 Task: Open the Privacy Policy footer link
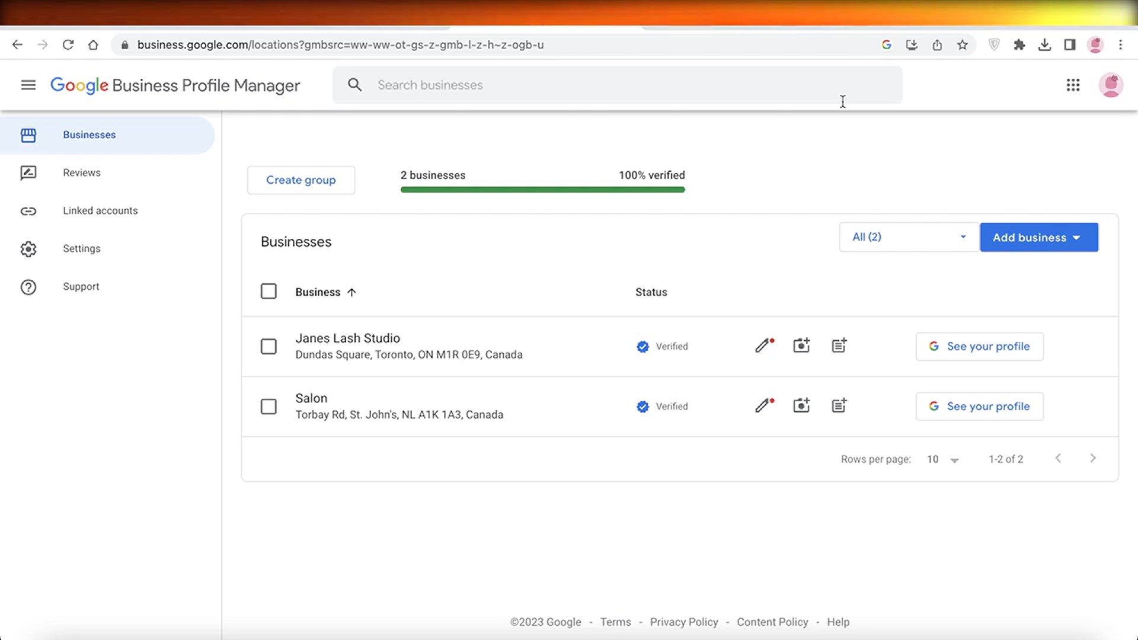pos(684,622)
